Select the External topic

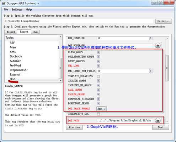pos(15,74)
